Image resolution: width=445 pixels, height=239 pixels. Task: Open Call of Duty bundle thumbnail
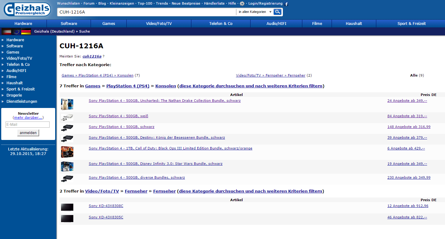click(67, 152)
